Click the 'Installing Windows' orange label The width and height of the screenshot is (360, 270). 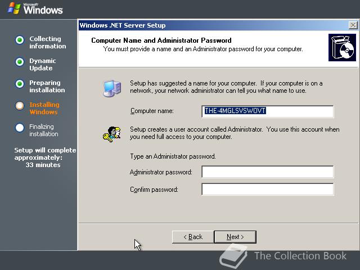click(x=44, y=108)
